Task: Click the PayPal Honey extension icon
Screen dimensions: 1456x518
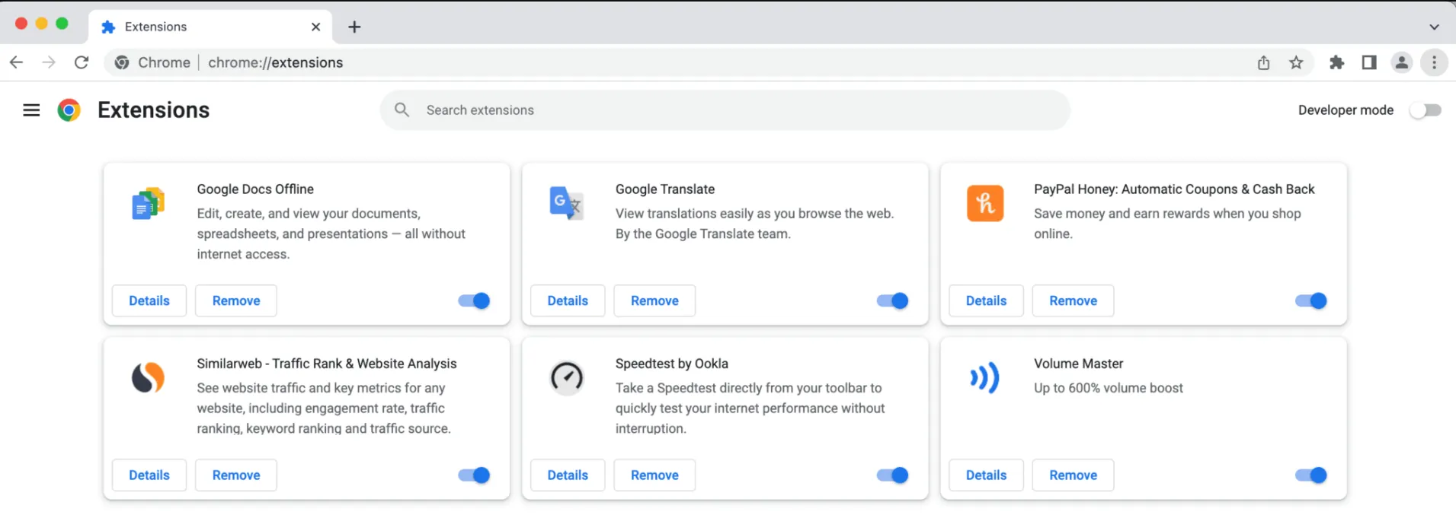Action: click(x=984, y=204)
